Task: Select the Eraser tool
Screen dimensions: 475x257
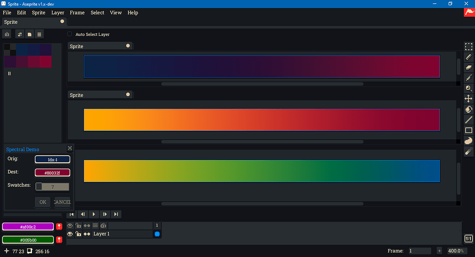Action: [469, 67]
